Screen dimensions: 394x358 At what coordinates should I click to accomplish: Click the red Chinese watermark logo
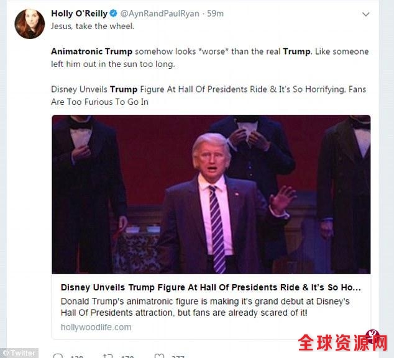click(x=342, y=341)
